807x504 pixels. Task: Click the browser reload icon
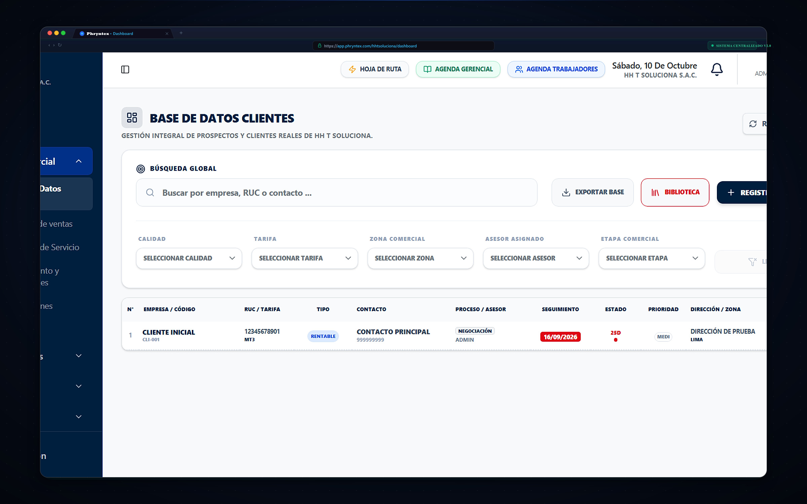60,45
